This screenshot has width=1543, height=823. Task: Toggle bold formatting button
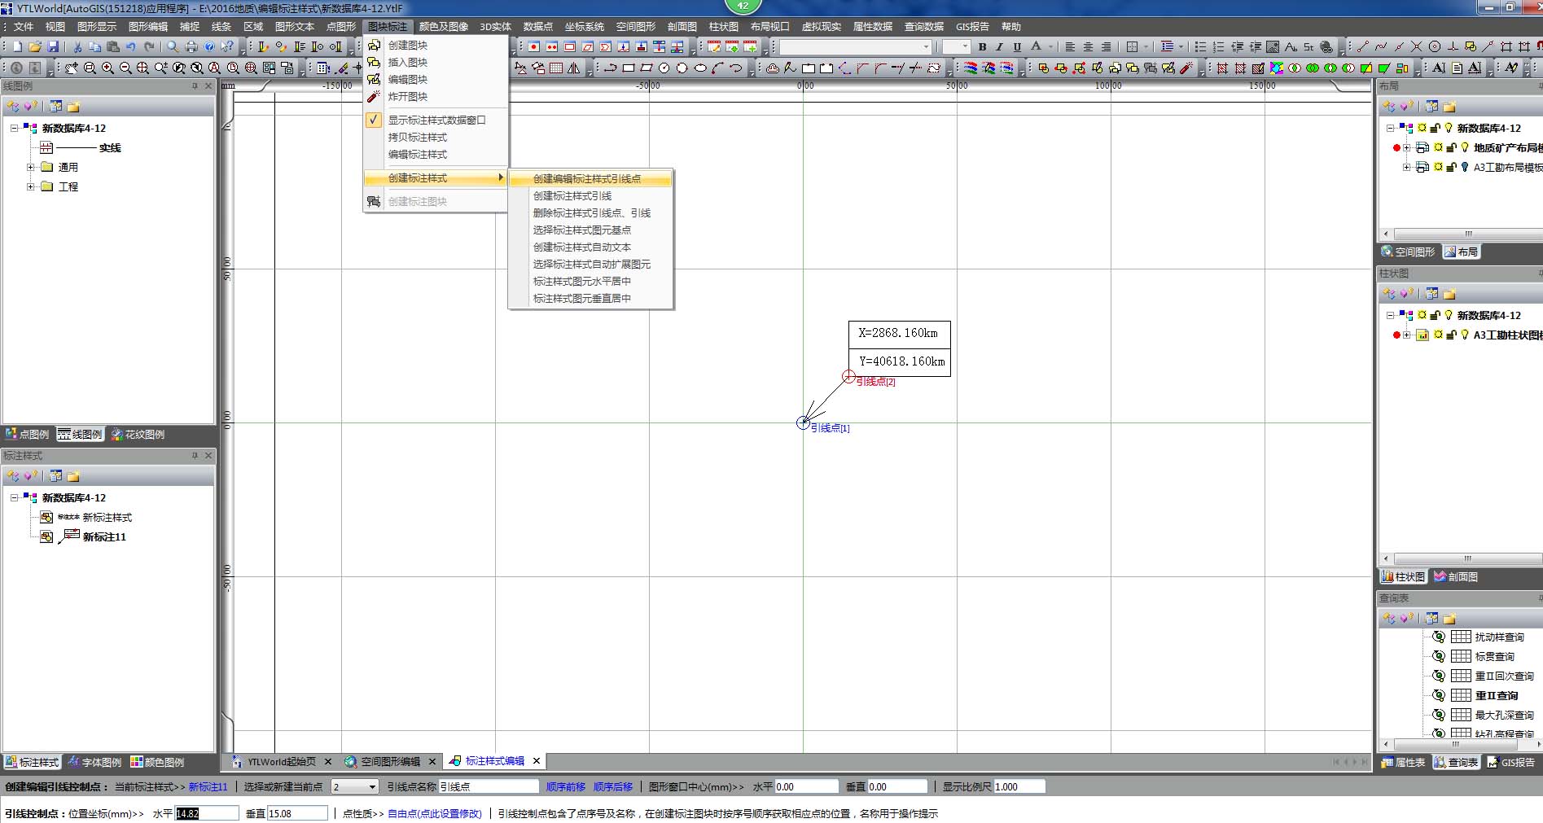pos(982,47)
